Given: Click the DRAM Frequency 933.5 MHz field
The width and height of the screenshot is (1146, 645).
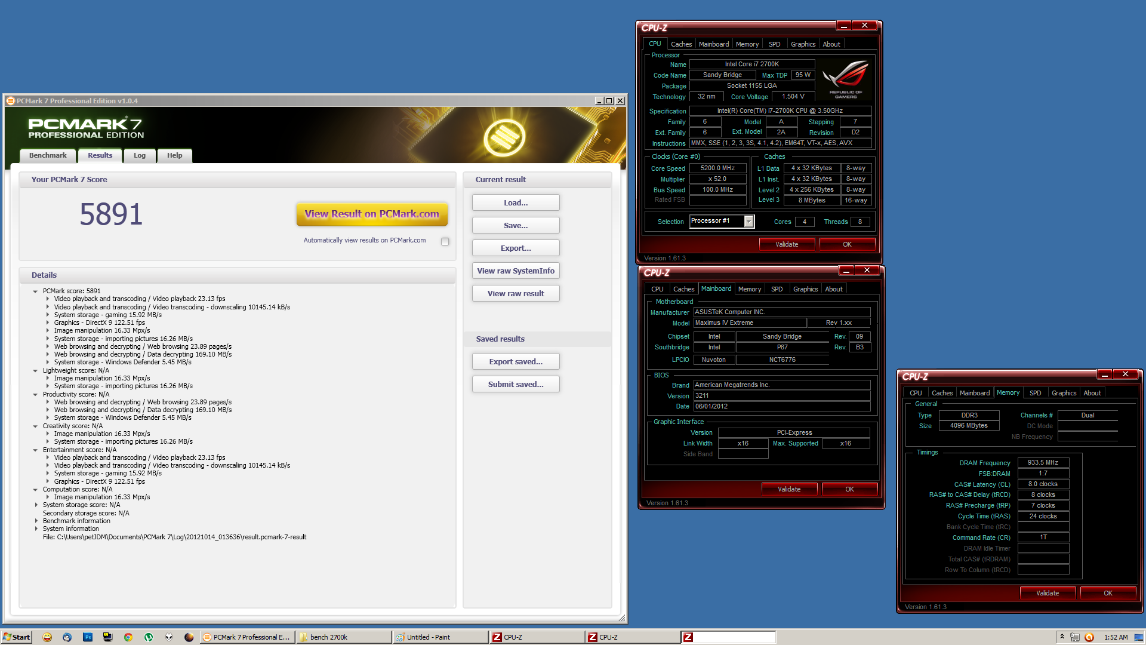Looking at the screenshot, I should point(1043,463).
